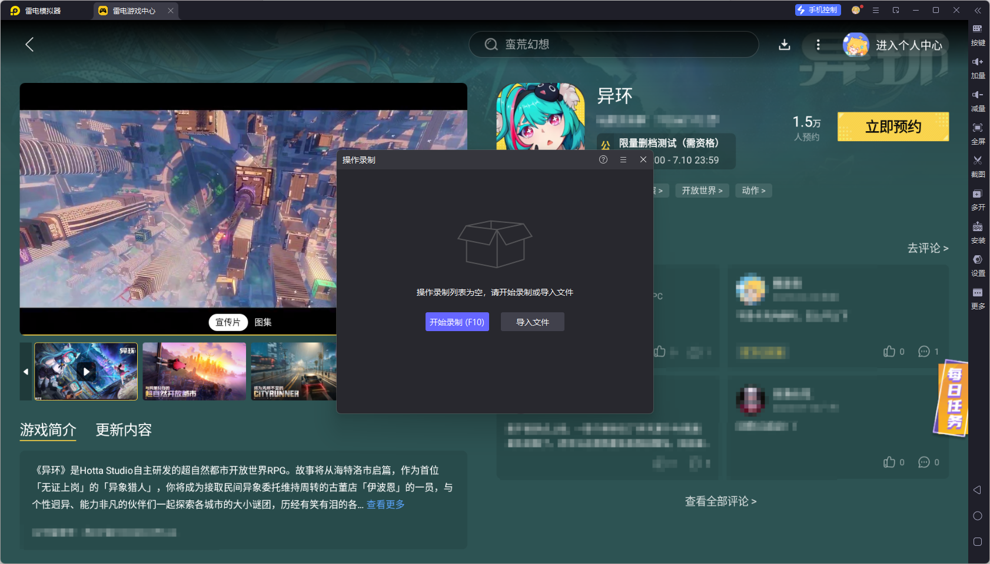Open the 每日任务 daily task badge
990x564 pixels.
click(x=952, y=398)
